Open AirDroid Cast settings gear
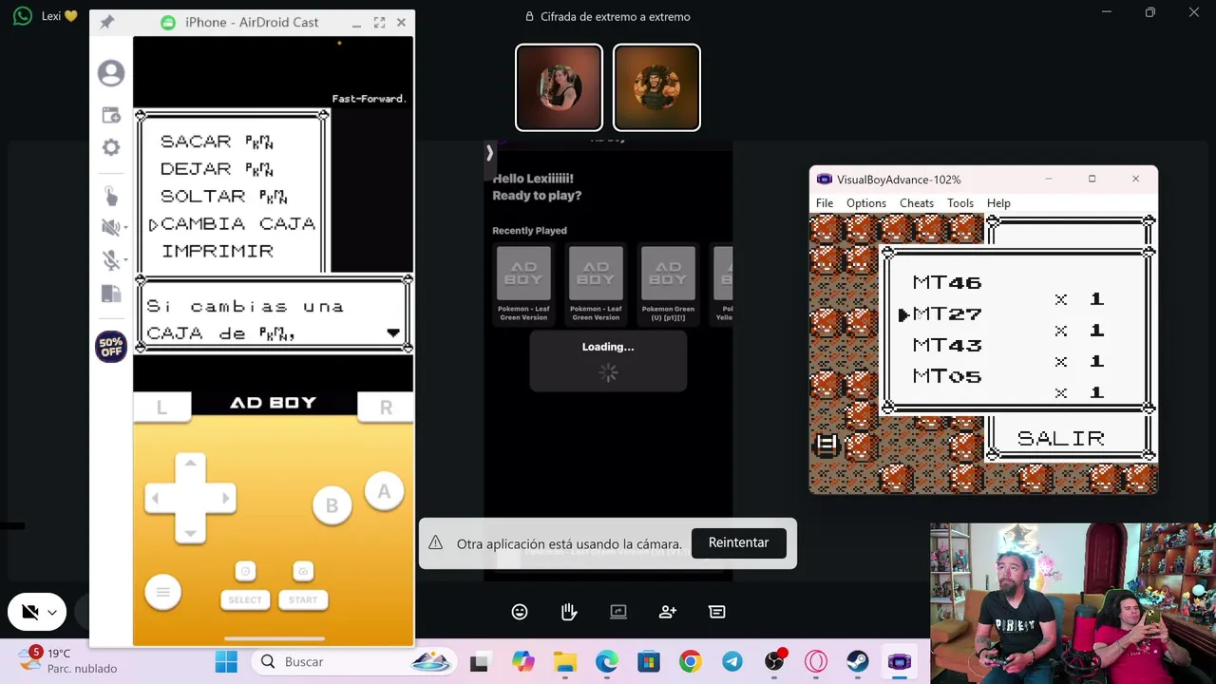 click(111, 148)
